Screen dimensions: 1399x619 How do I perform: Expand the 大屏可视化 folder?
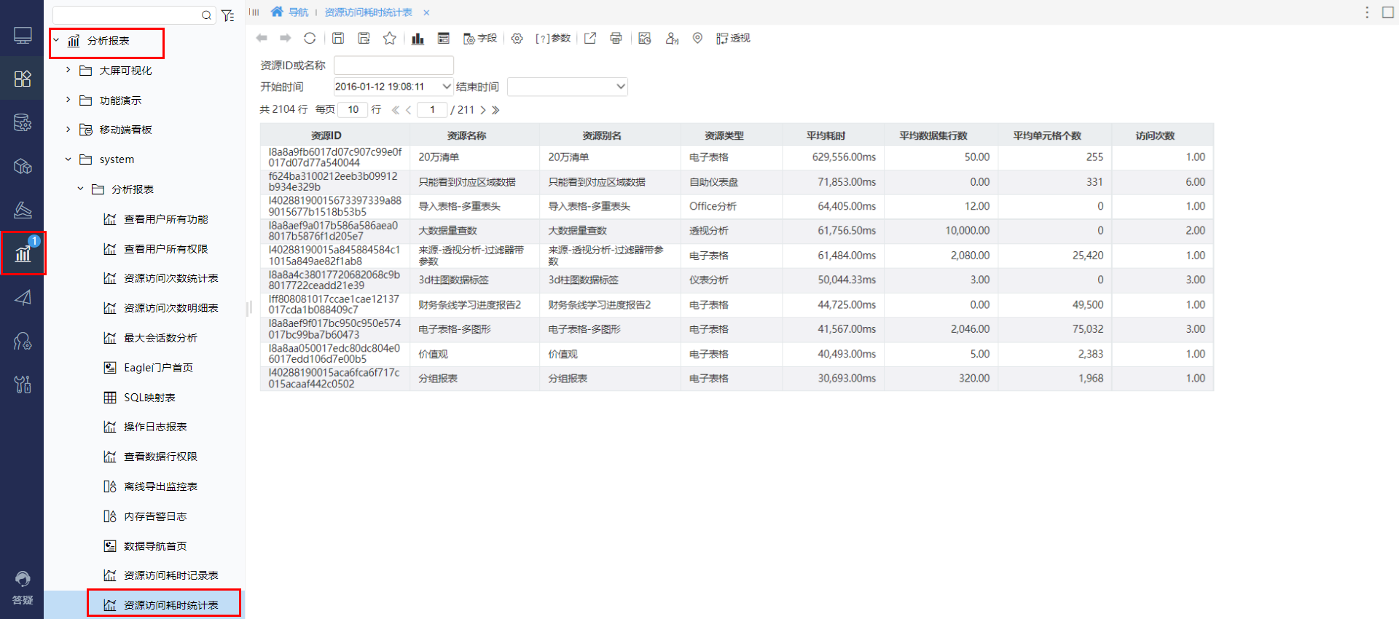pyautogui.click(x=68, y=70)
